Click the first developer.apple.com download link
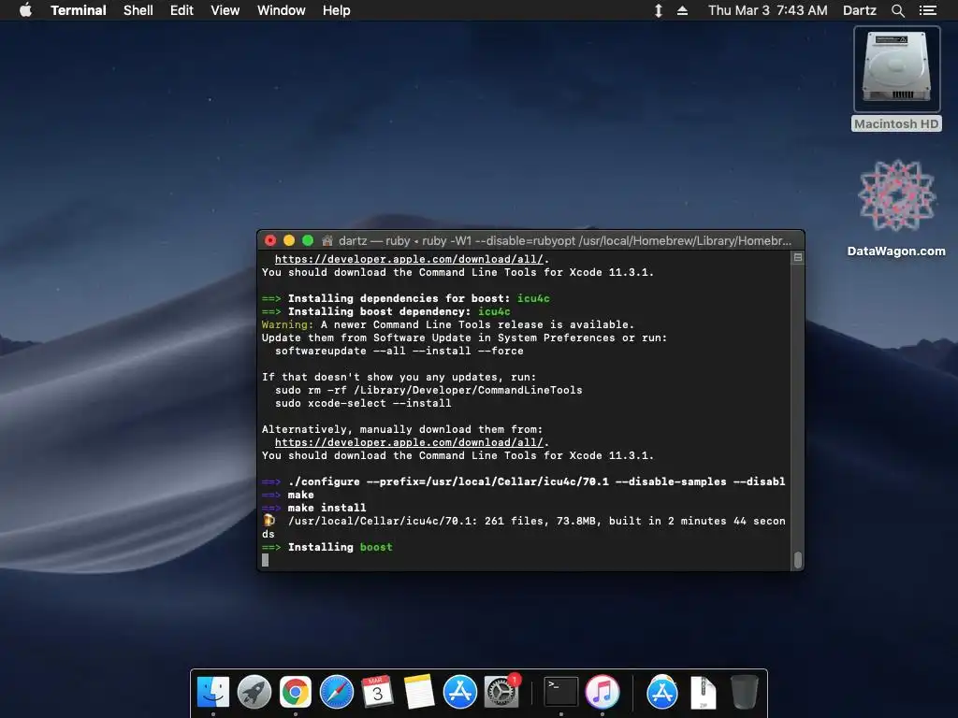This screenshot has width=958, height=718. coord(409,259)
